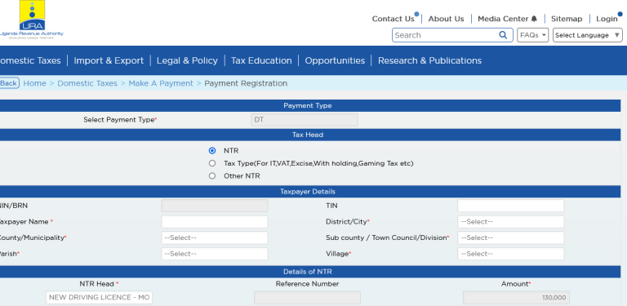Click the Media Center bell icon
627x306 pixels.
click(534, 19)
